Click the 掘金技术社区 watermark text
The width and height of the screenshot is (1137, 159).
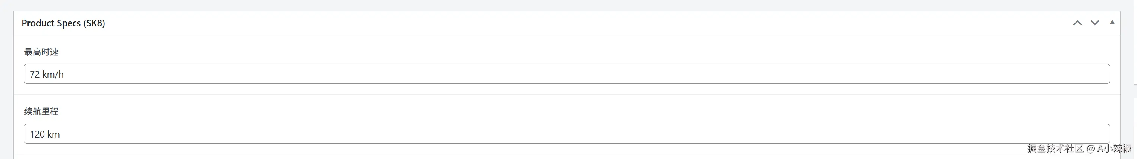pos(1055,148)
